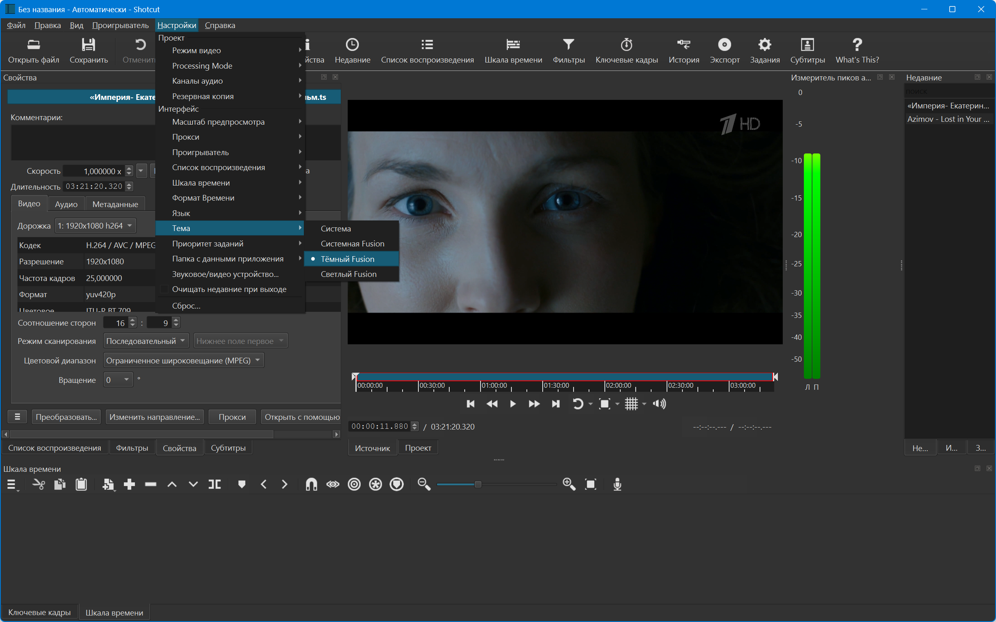Switch to the Аудио properties tab
The image size is (996, 622).
click(x=66, y=204)
